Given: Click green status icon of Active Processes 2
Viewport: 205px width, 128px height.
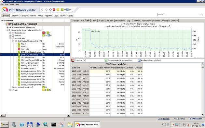Looking at the screenshot, I should [19, 68].
